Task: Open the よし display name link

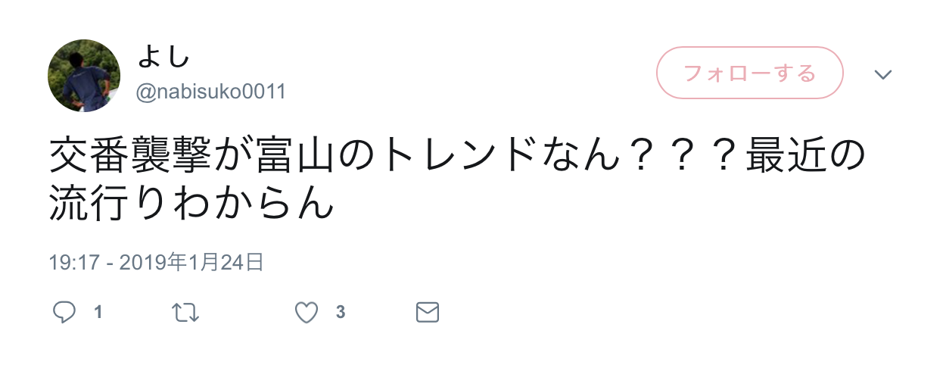Action: coord(163,56)
